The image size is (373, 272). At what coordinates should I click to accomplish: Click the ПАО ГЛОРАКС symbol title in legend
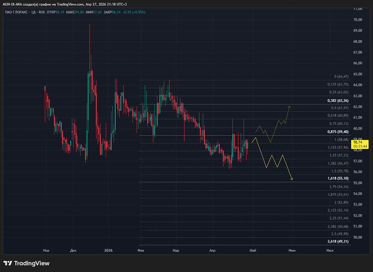[x=16, y=12]
